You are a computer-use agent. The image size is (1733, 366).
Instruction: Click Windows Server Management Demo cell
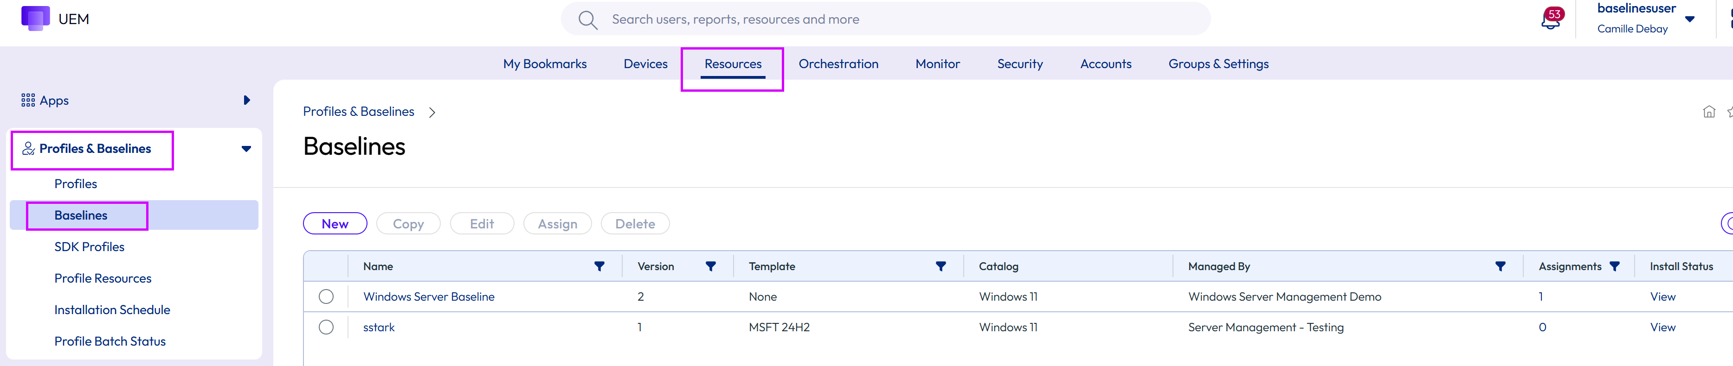(1284, 297)
